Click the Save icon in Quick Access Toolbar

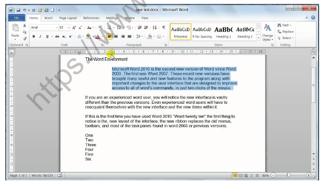(x=18, y=10)
